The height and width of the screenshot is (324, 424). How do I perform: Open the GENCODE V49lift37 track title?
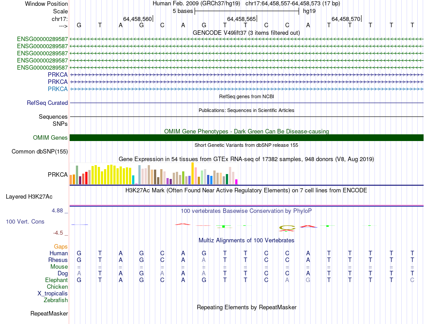pyautogui.click(x=246, y=33)
